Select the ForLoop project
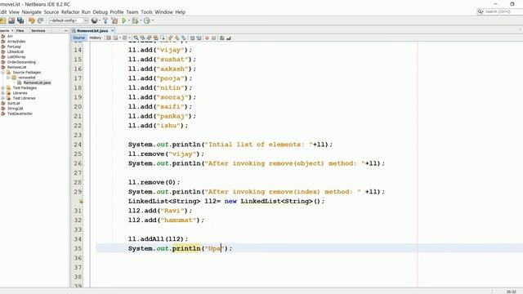The width and height of the screenshot is (523, 294). tap(14, 47)
